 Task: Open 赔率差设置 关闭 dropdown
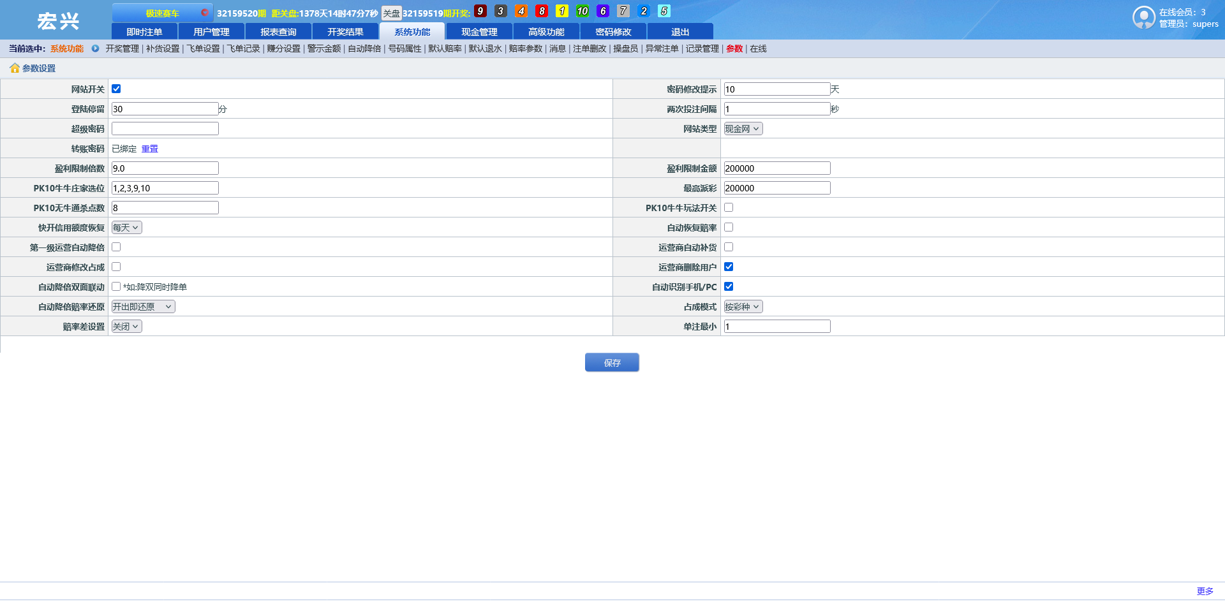point(126,327)
